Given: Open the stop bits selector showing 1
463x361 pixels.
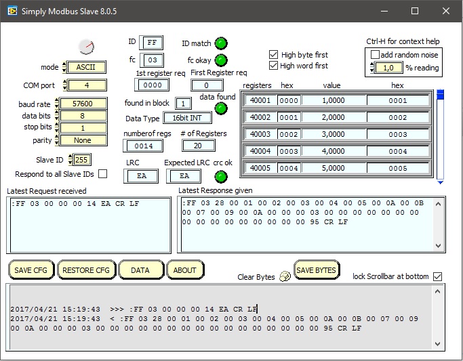Looking at the screenshot, I should pos(83,128).
